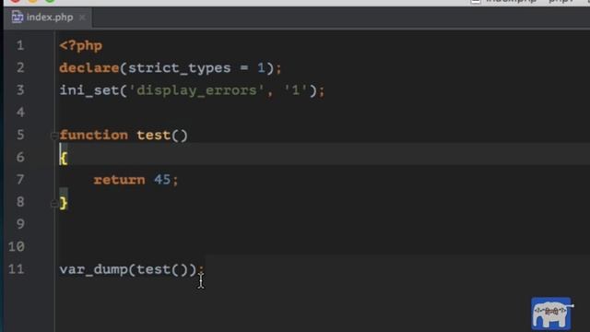Click line number 2 in the gutter

(20, 68)
